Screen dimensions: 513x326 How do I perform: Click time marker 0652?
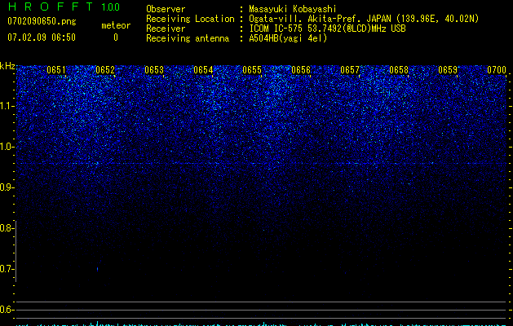[105, 70]
